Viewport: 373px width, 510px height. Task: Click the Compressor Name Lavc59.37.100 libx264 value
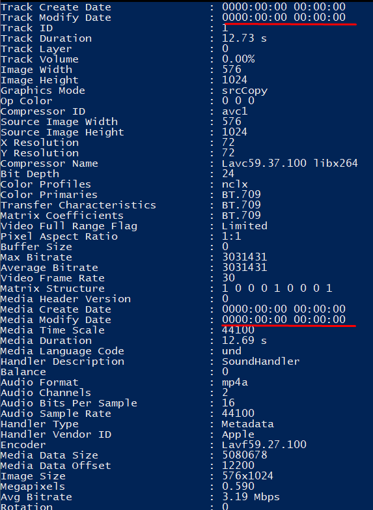coord(290,163)
